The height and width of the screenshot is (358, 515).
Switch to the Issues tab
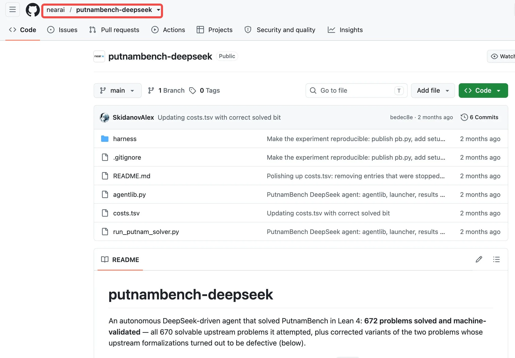pos(62,30)
